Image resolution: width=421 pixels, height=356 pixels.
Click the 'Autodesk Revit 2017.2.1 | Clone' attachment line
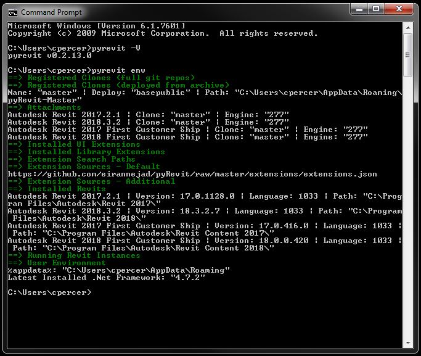click(148, 115)
